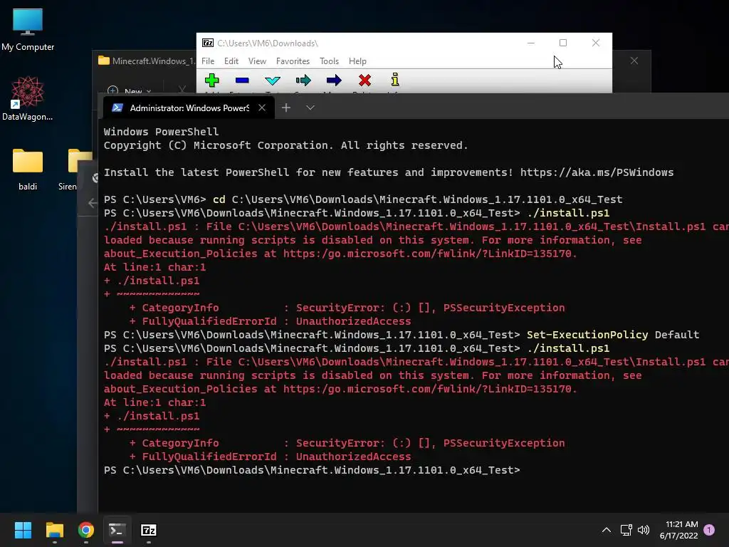
Task: Click the 7-Zip Extract blue minus icon
Action: [x=242, y=80]
